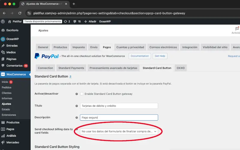This screenshot has height=150, width=240.
Task: Click the browser back arrow
Action: 4,13
